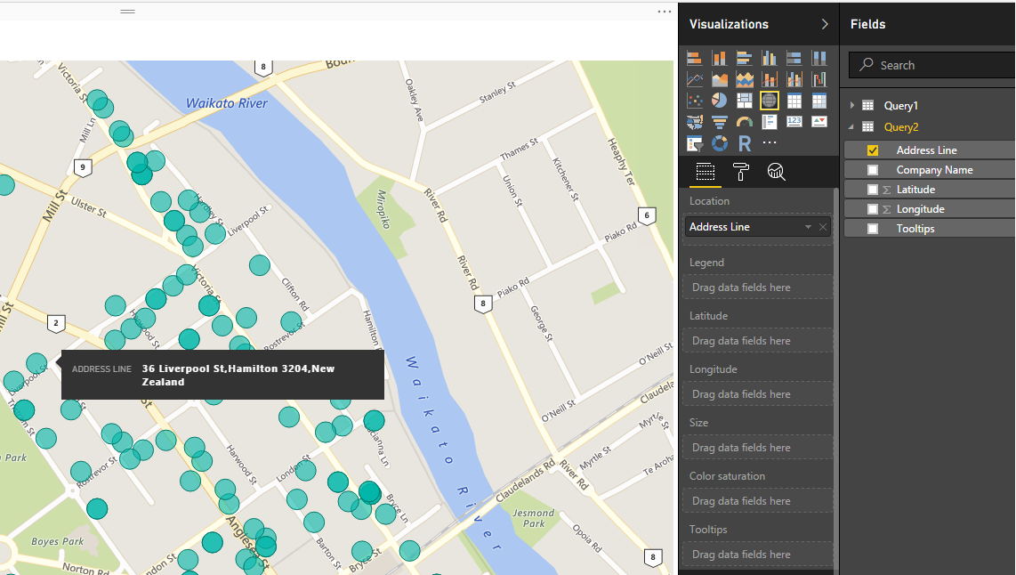Expand the Query1 table
1016x575 pixels.
click(852, 105)
